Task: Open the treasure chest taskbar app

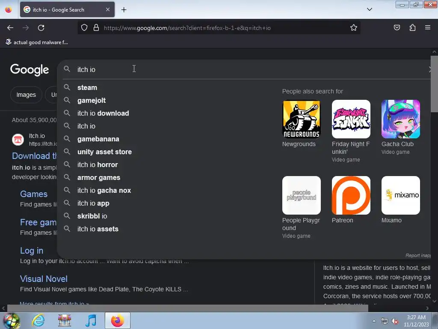Action: point(64,320)
